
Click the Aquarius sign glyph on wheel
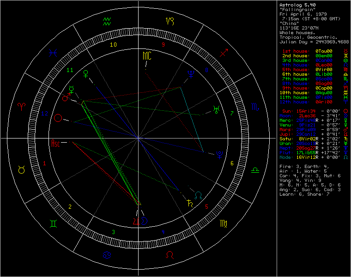pyautogui.click(x=107, y=22)
